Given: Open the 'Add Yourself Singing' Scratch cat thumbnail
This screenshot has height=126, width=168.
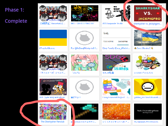Looking at the screenshot, I should pos(53,87).
